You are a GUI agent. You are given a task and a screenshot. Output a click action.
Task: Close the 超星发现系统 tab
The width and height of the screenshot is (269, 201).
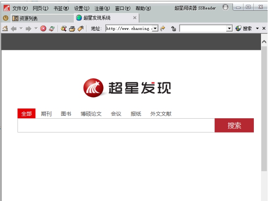[135, 18]
